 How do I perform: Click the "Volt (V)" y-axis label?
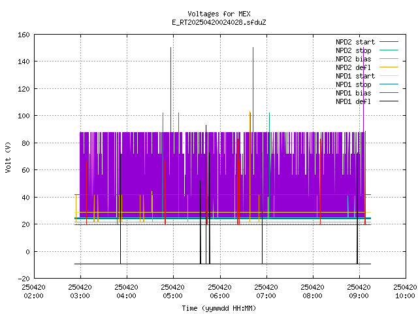click(x=8, y=156)
